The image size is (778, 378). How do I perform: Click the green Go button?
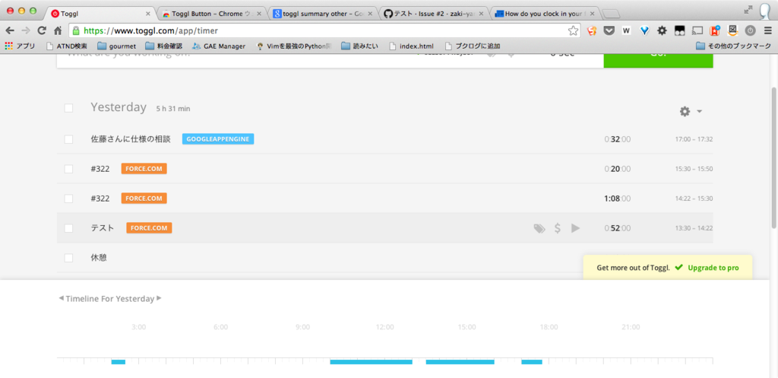(658, 61)
